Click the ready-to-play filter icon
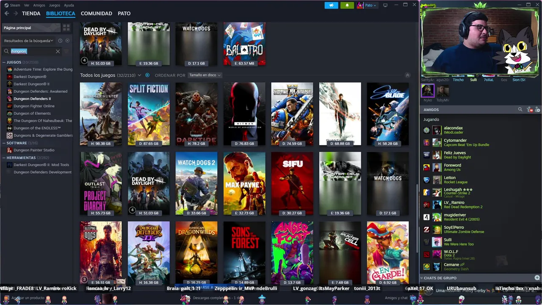Image resolution: width=542 pixels, height=305 pixels. click(67, 41)
